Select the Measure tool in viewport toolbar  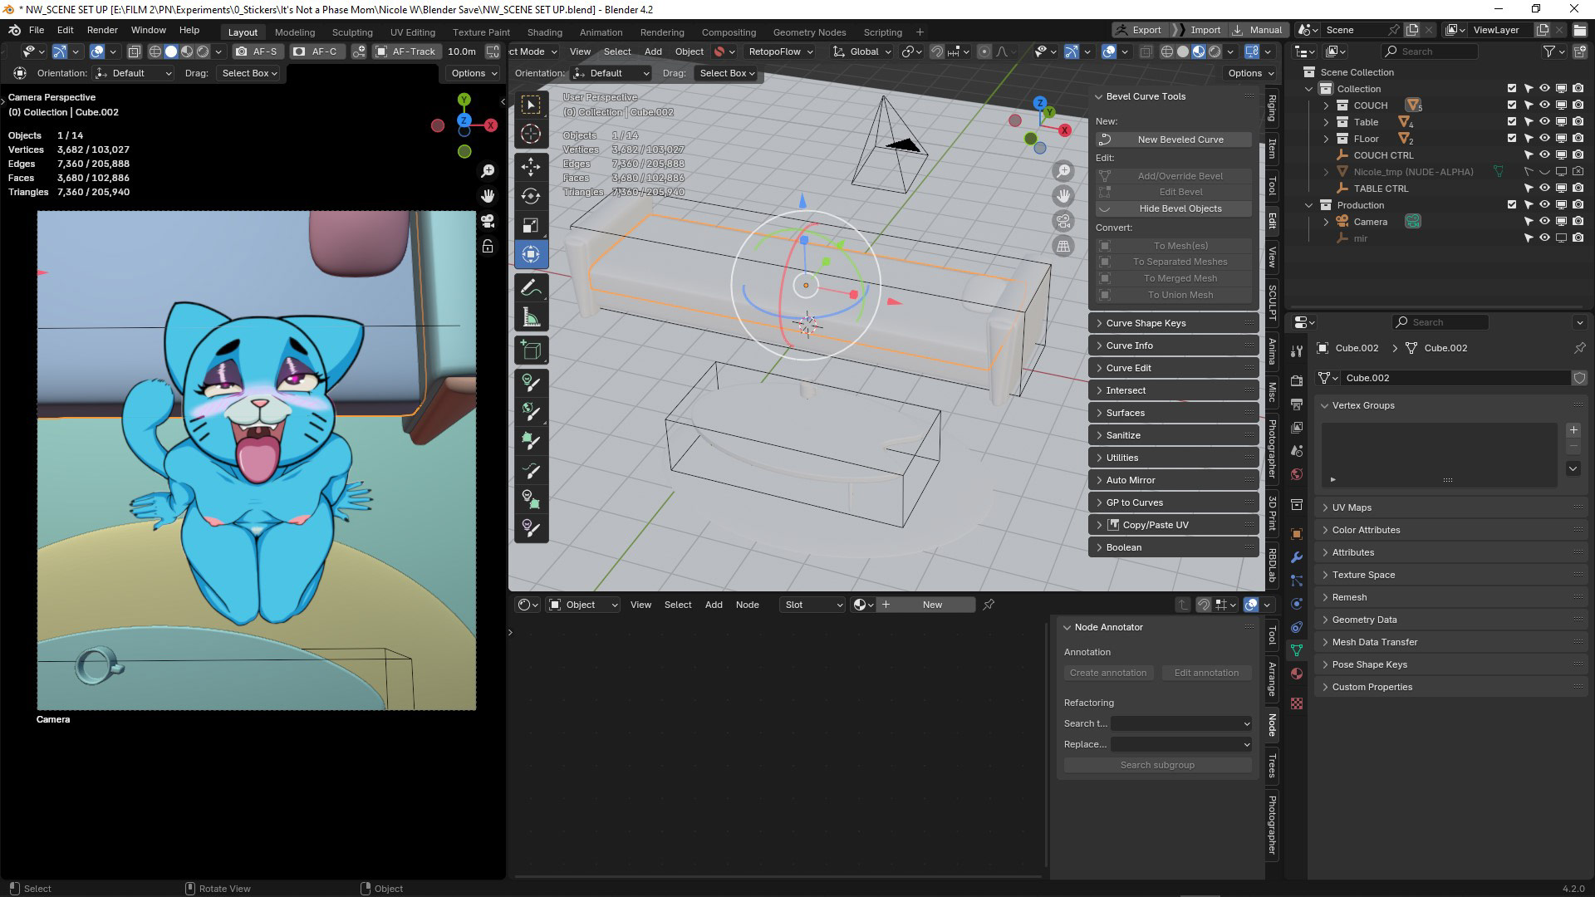pyautogui.click(x=531, y=318)
